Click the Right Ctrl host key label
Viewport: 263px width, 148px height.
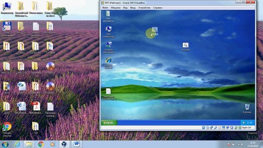pos(247,127)
